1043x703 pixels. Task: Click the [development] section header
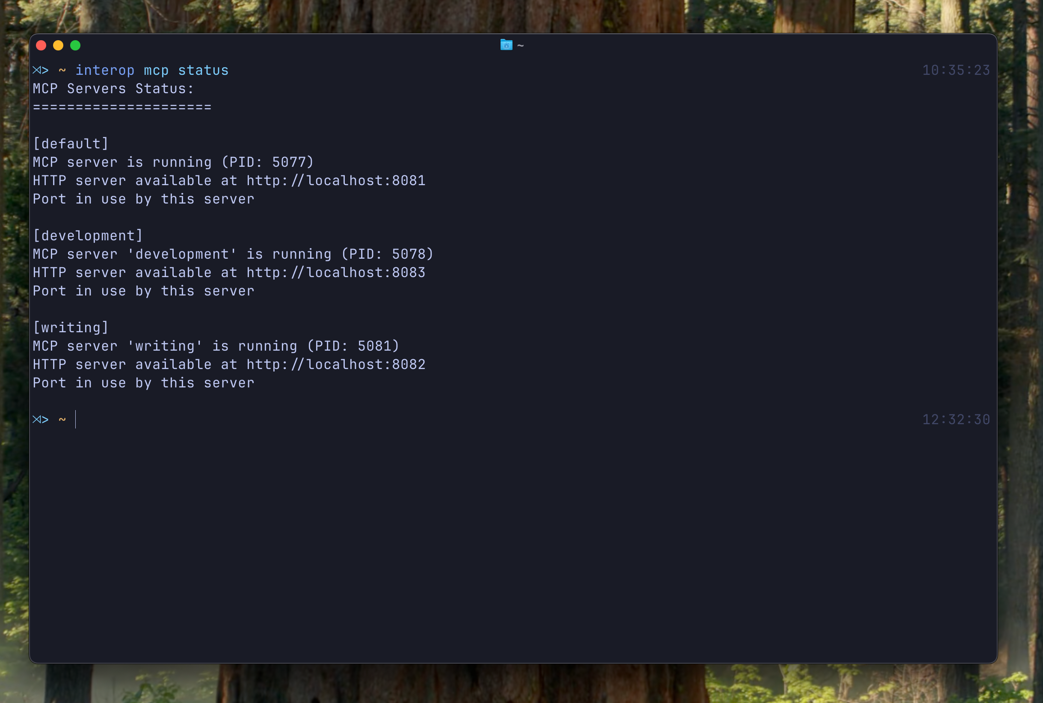pos(88,236)
